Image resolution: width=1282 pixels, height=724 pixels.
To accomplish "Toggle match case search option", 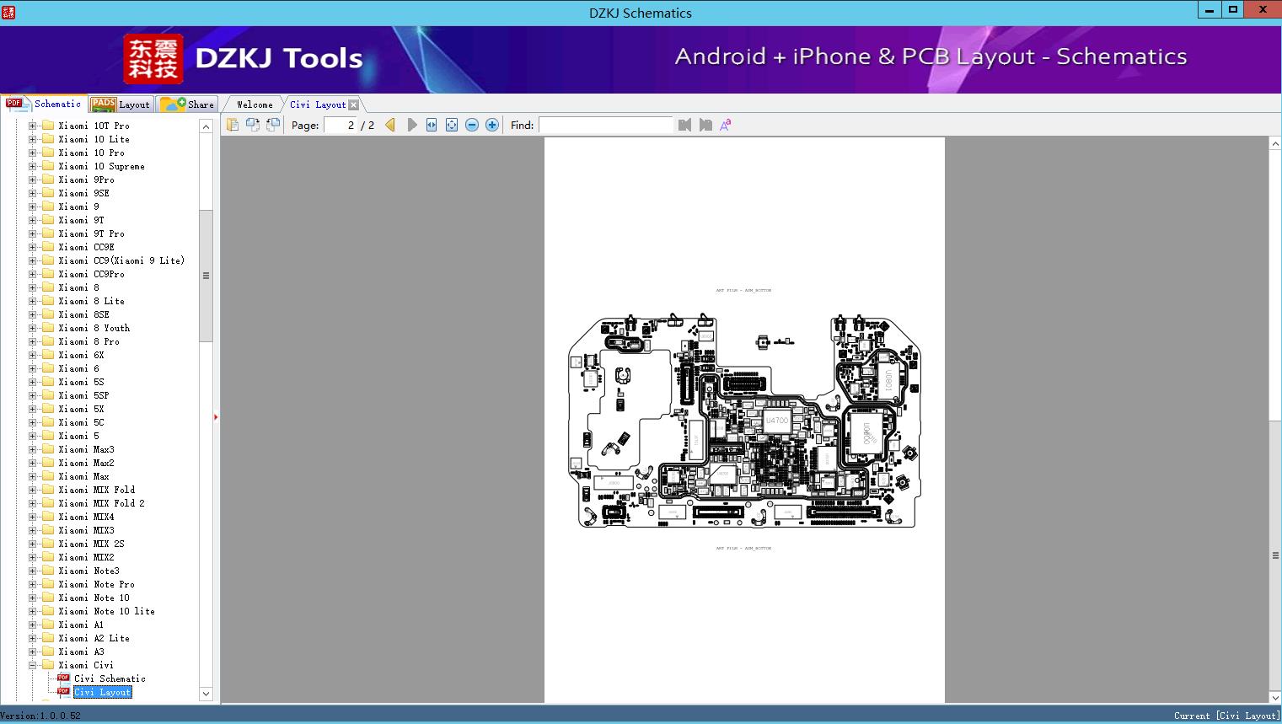I will click(725, 125).
